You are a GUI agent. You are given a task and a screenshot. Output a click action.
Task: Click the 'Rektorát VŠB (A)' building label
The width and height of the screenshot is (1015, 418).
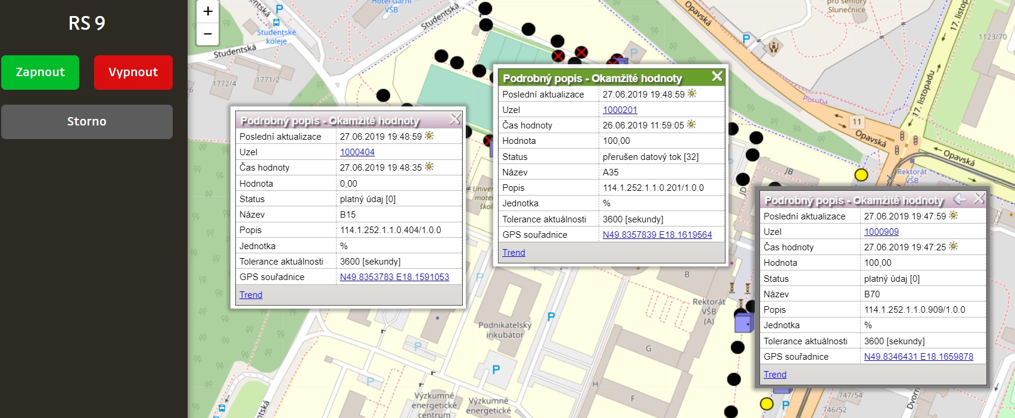tap(709, 312)
